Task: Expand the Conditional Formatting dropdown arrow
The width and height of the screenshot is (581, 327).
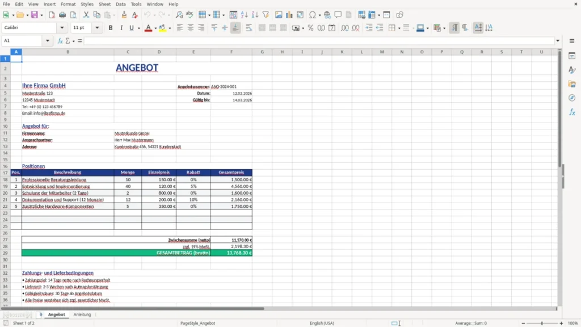Action: [x=444, y=28]
